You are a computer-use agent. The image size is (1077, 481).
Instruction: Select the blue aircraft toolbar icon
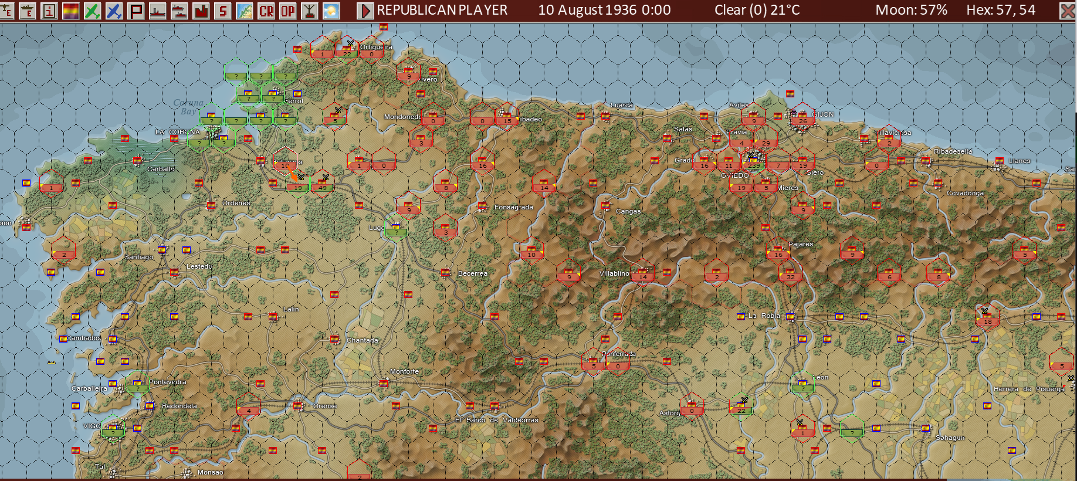[x=114, y=11]
